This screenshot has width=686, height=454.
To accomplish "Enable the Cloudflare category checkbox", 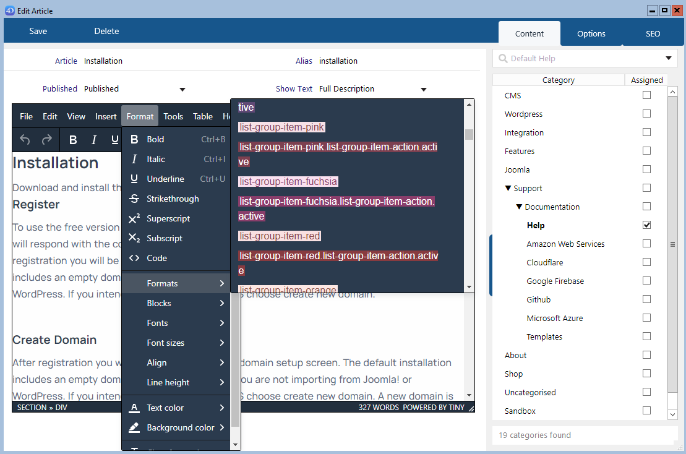I will (646, 262).
